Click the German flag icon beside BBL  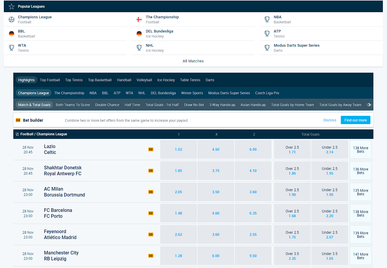[x=12, y=34]
